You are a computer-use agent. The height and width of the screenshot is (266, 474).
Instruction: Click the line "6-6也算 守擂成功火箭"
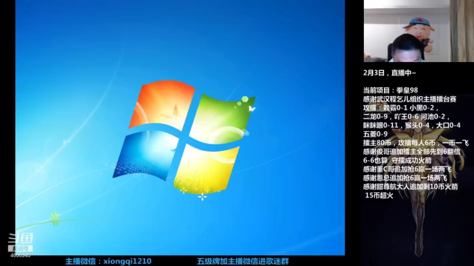pyautogui.click(x=397, y=160)
